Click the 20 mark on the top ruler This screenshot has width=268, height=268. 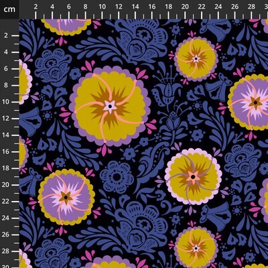(x=185, y=7)
